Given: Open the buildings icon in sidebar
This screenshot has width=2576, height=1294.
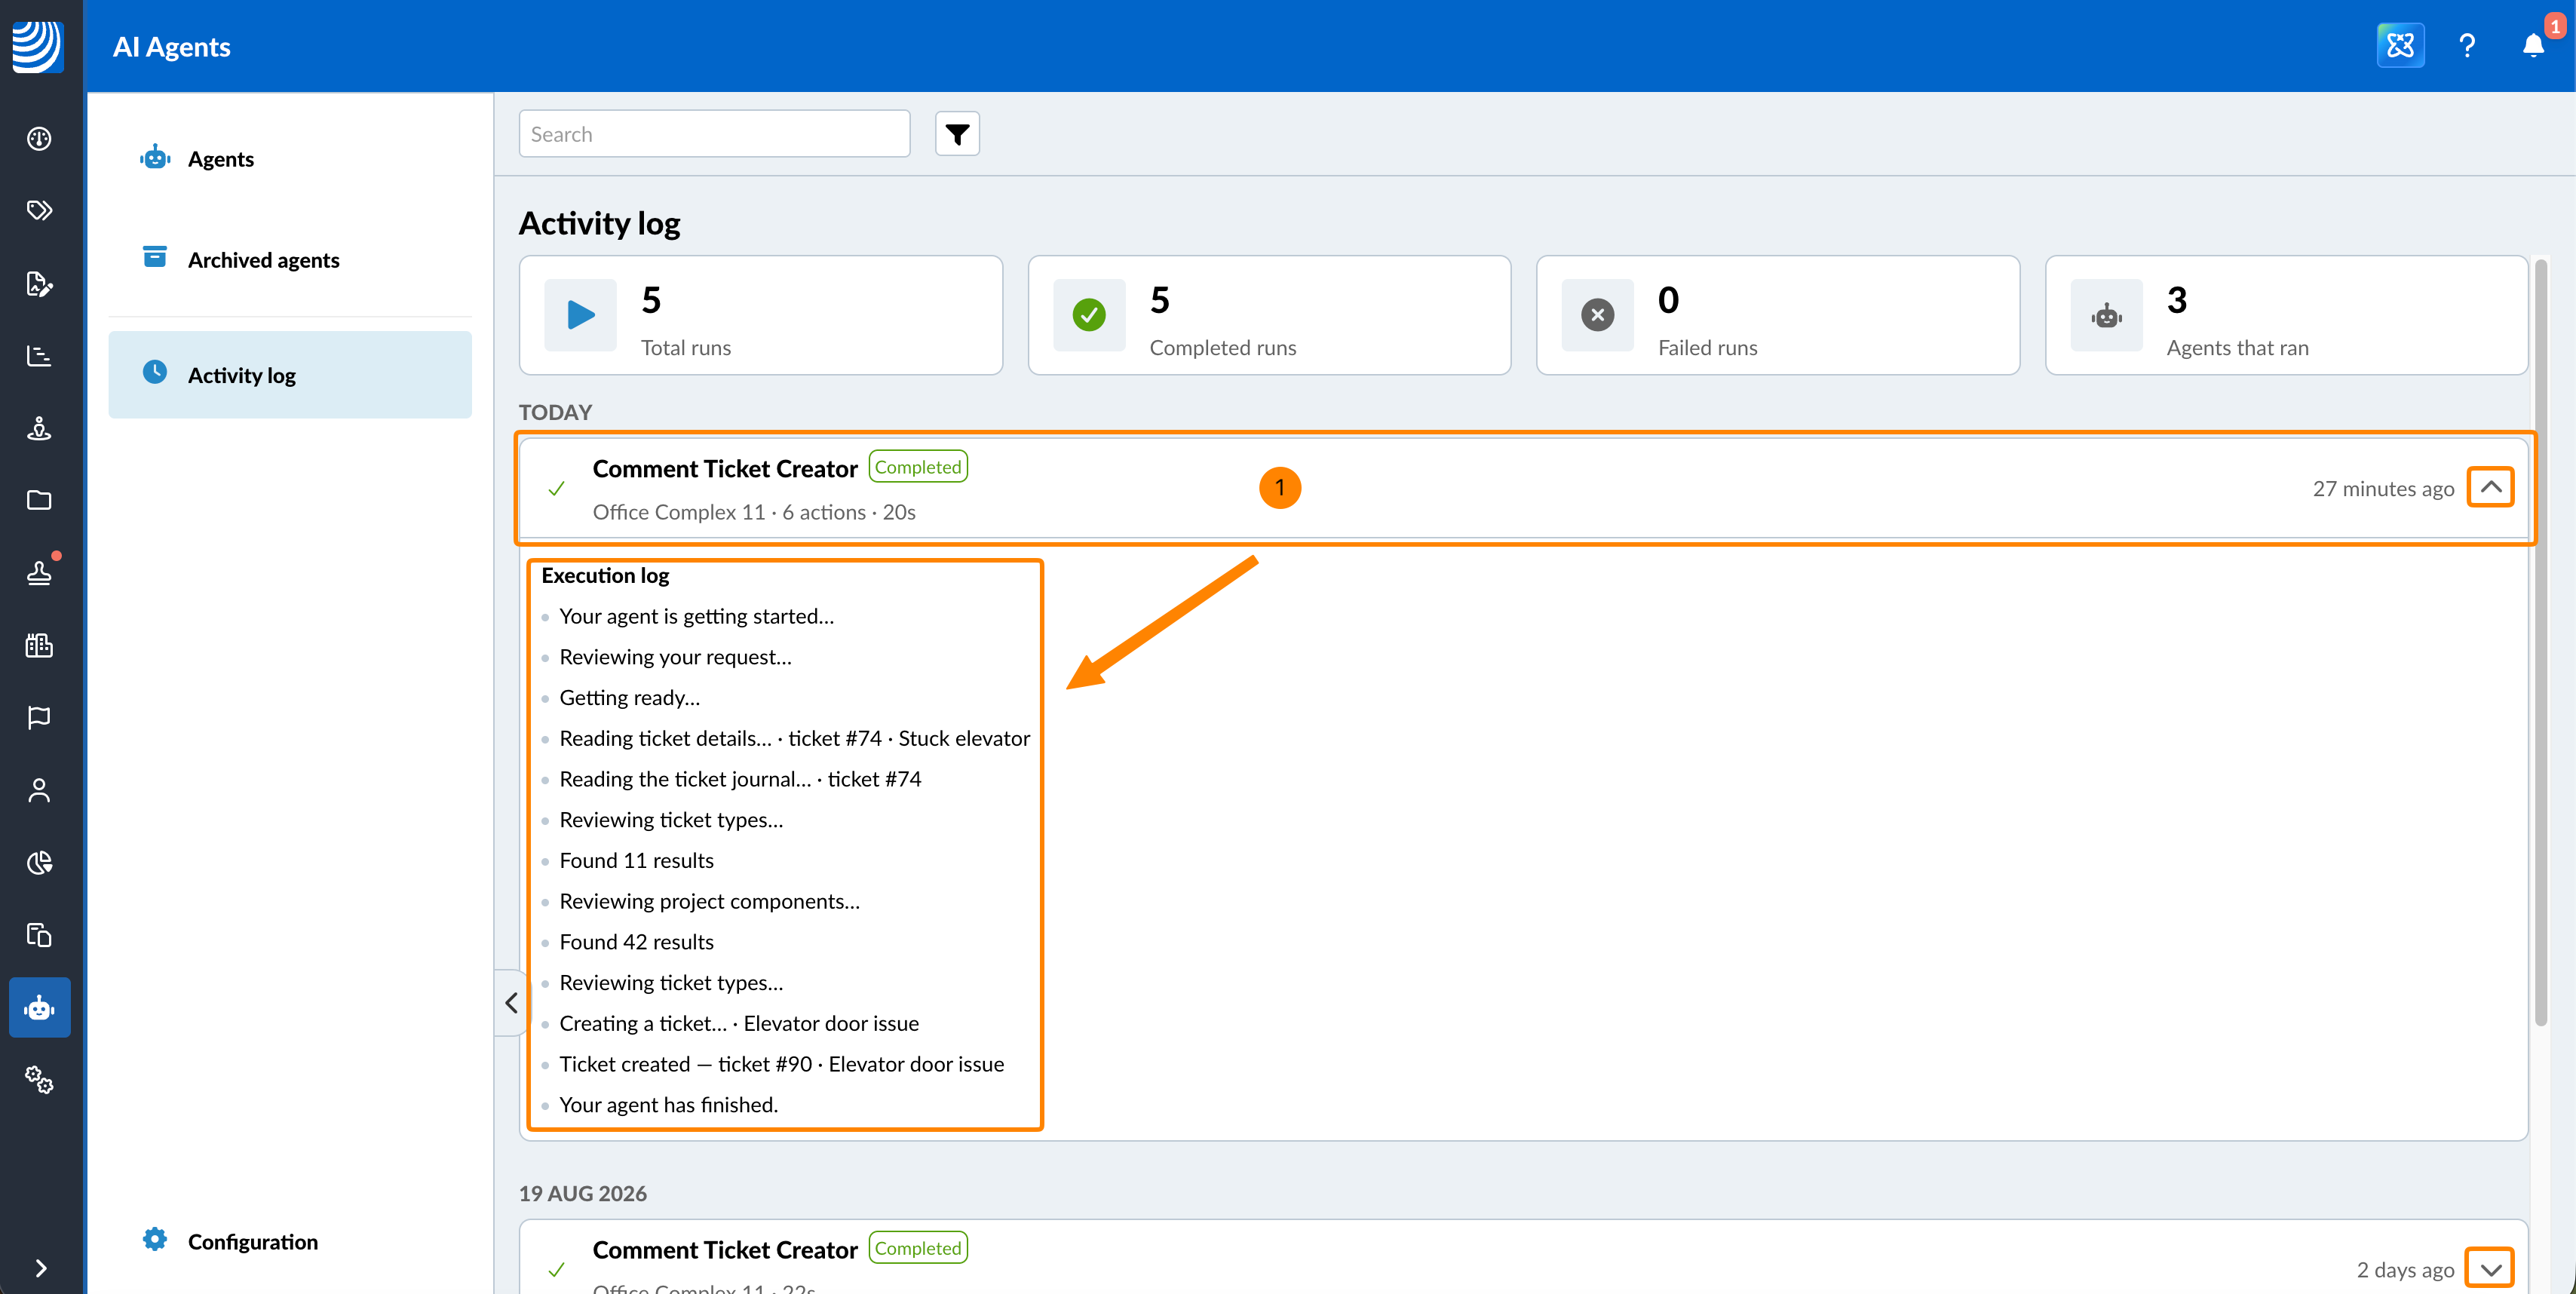Looking at the screenshot, I should pos(39,645).
